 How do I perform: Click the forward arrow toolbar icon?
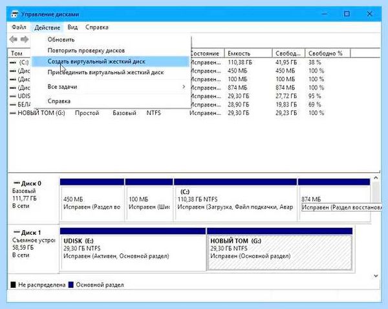coord(25,39)
